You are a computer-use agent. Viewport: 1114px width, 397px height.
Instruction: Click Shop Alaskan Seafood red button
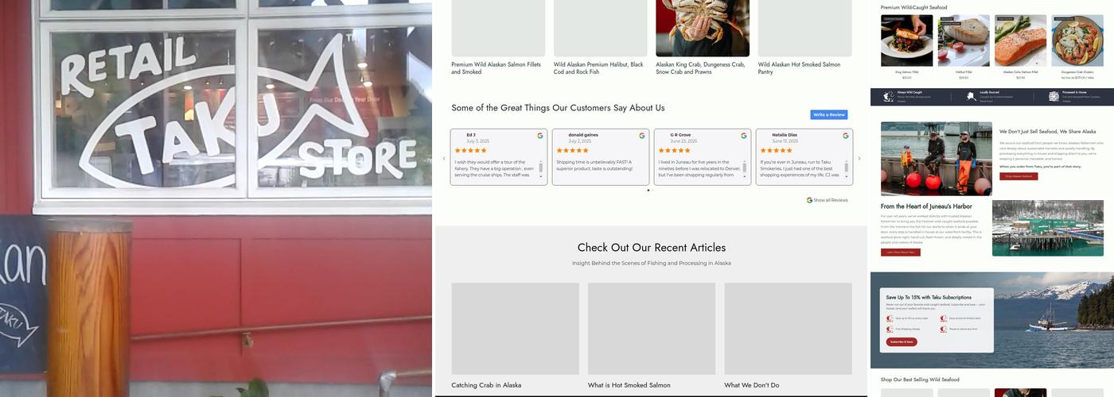pos(1019,176)
